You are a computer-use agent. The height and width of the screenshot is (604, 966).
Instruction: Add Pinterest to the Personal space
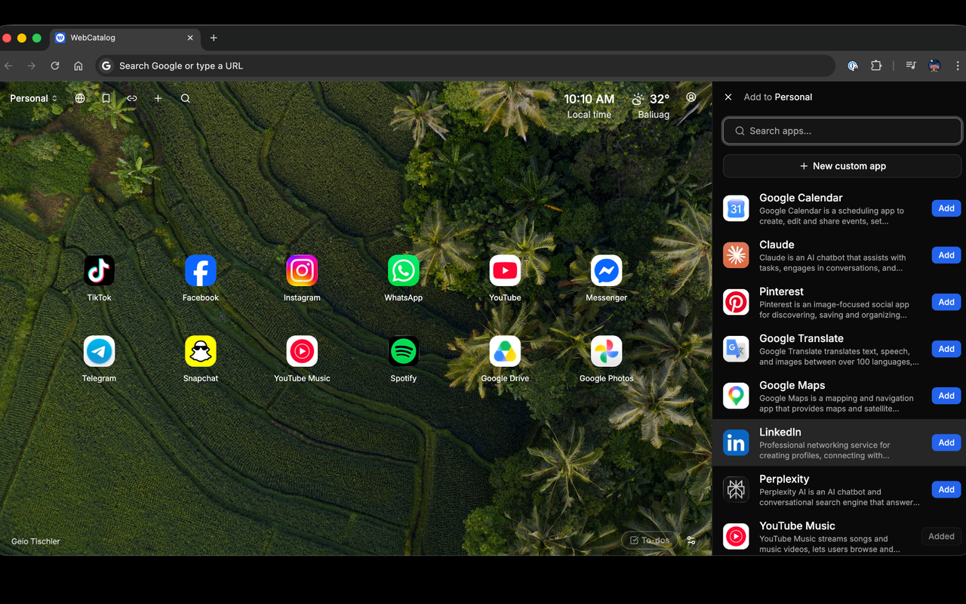point(946,302)
